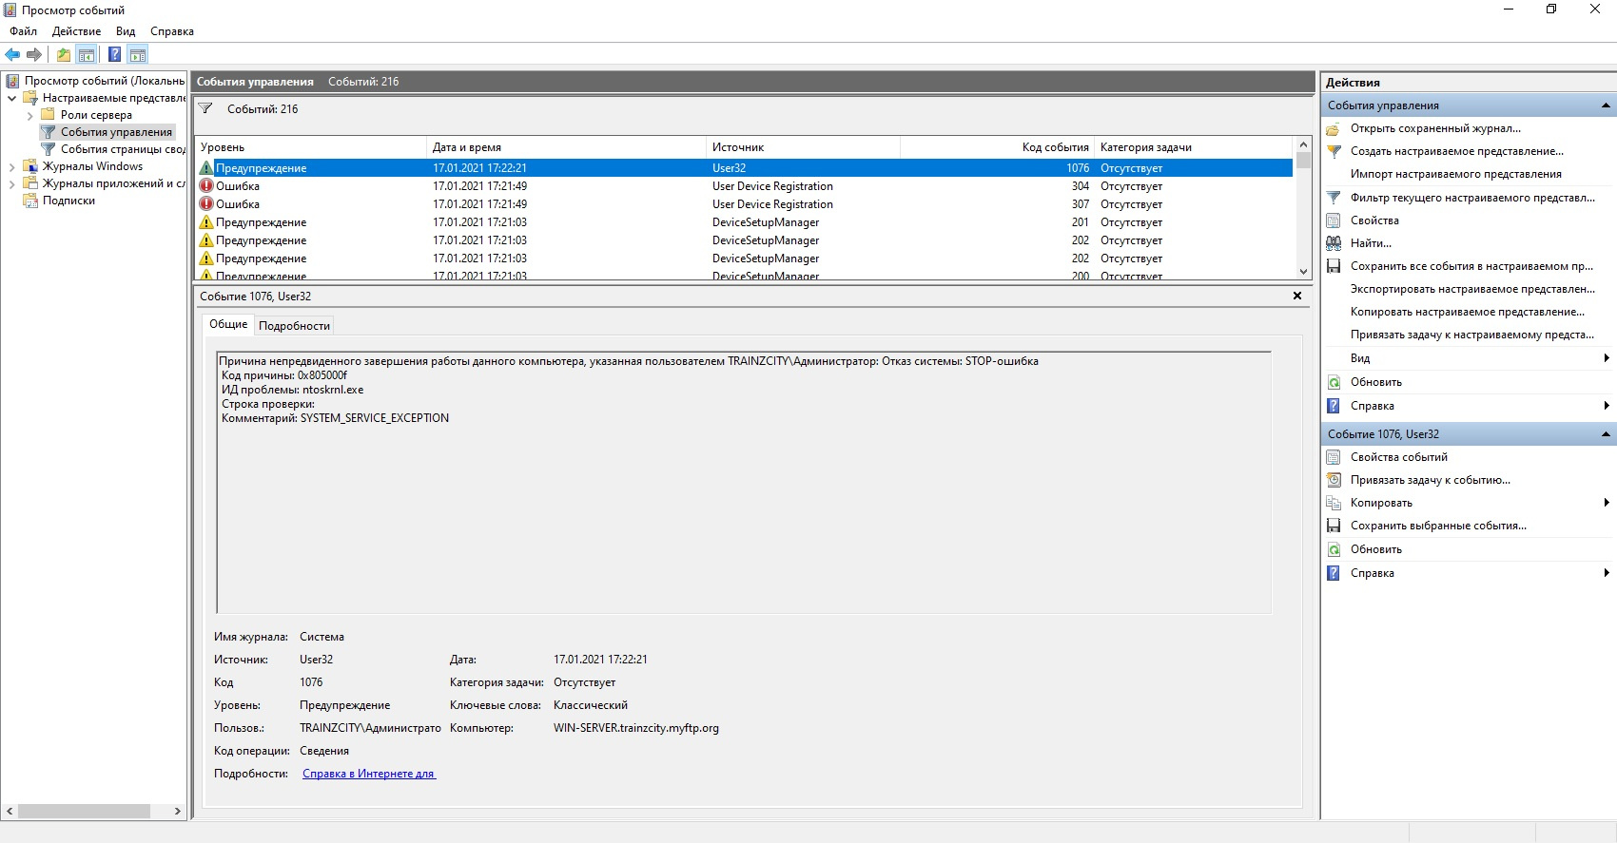Click the Подписки tree icon
The width and height of the screenshot is (1617, 843).
point(29,201)
